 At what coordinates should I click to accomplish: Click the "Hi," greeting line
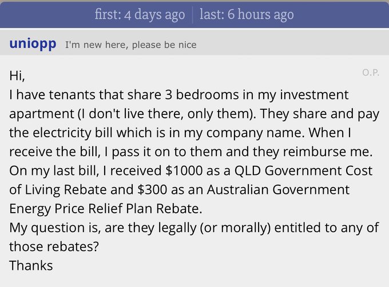[17, 75]
